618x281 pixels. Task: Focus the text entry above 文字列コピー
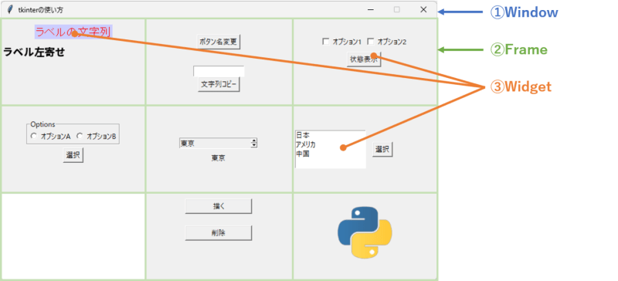219,71
